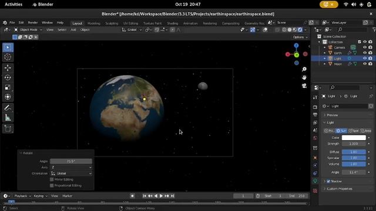Open the Playback dropdown in the timeline
The width and height of the screenshot is (376, 211).
coord(22,196)
